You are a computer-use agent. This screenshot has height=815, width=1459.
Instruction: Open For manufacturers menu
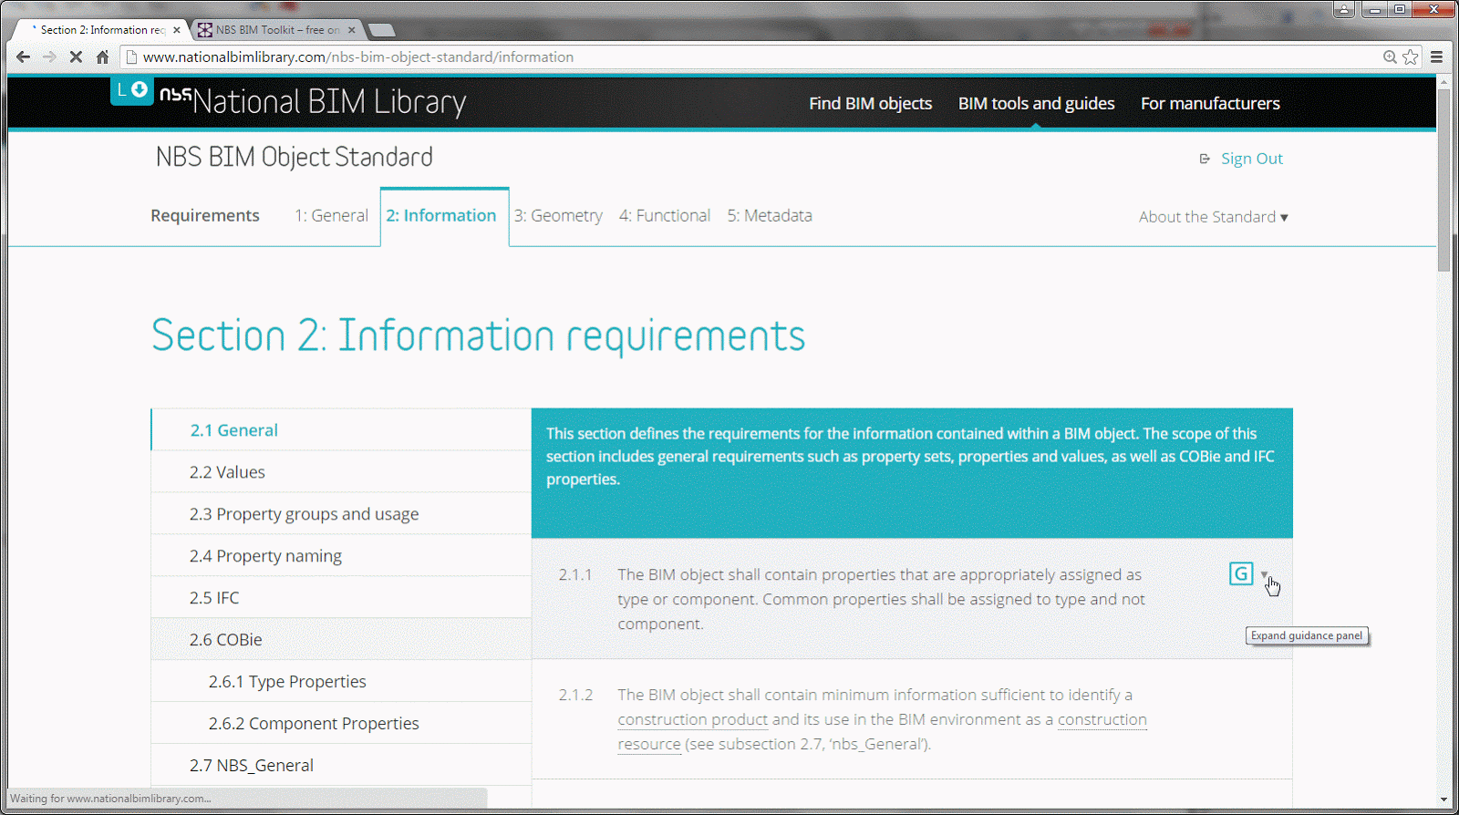point(1210,103)
